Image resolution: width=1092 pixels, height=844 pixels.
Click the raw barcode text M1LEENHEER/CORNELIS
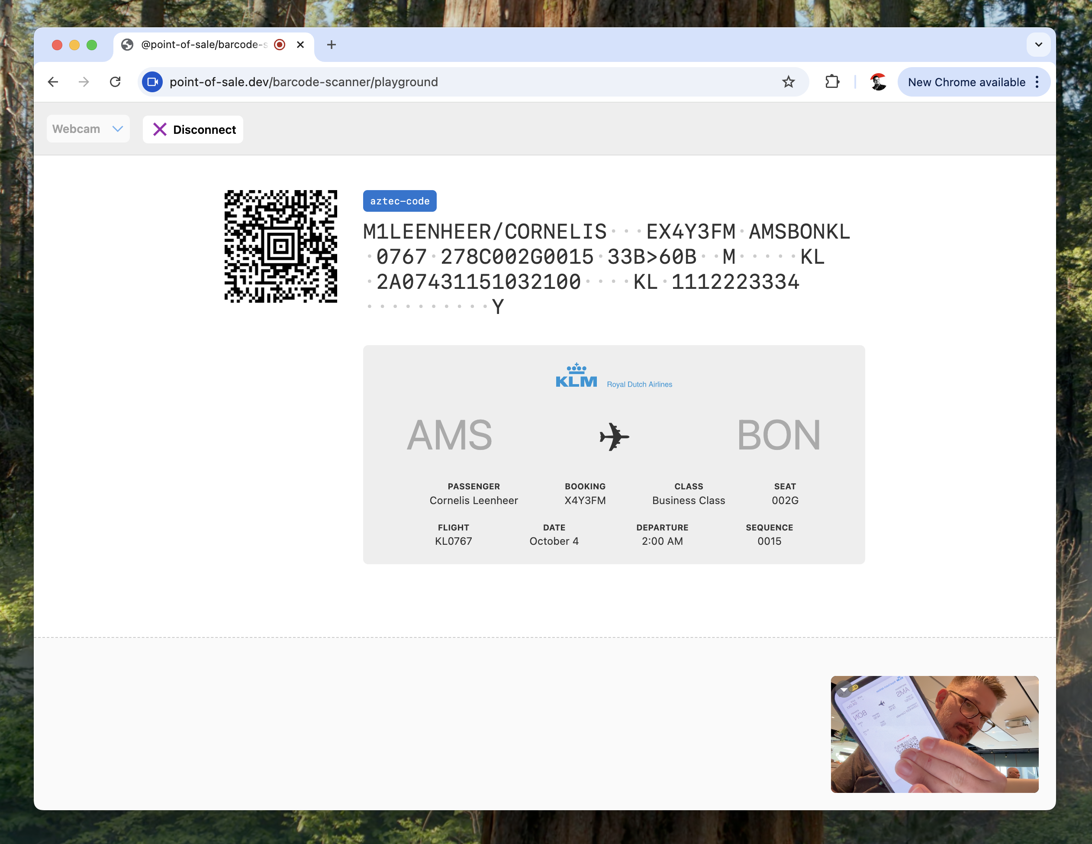pos(484,232)
